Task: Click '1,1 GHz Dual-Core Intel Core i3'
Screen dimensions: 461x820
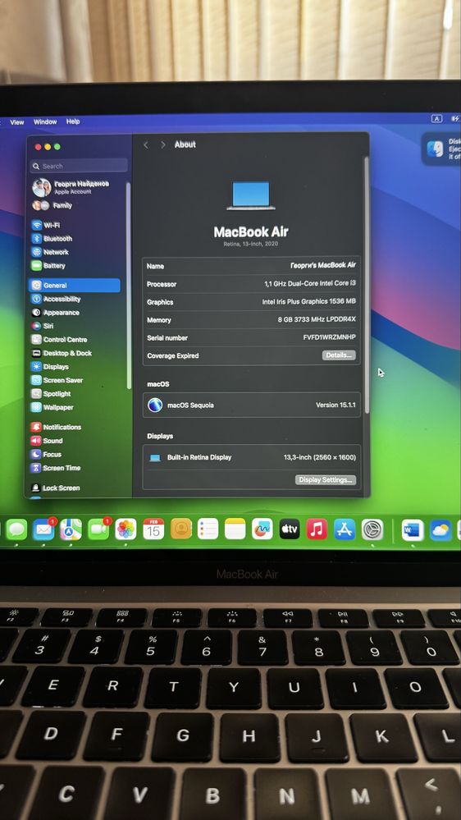Action: tap(310, 283)
